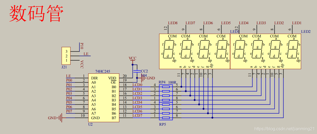Click the A0 pin name in U2
Image resolution: width=317 pixels, height=134 pixels.
93,82
